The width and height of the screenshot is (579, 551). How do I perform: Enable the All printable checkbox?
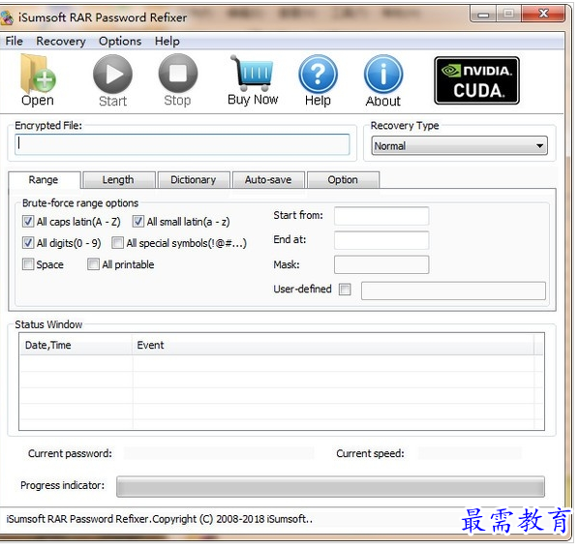tap(93, 264)
